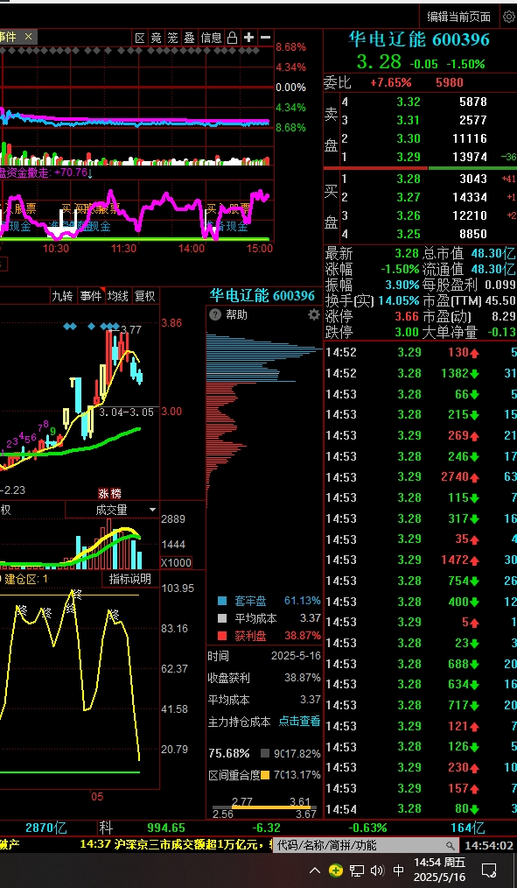The width and height of the screenshot is (517, 888).
Task: Select buy level 1 price 3.28
Action: pos(409,179)
